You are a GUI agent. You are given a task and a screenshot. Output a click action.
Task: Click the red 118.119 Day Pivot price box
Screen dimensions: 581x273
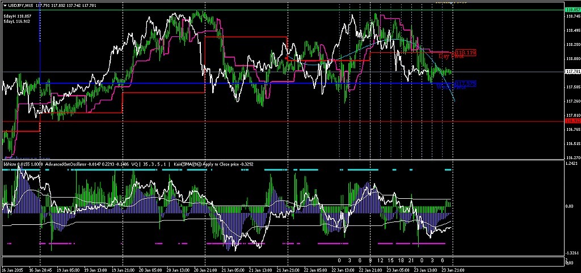pyautogui.click(x=465, y=52)
